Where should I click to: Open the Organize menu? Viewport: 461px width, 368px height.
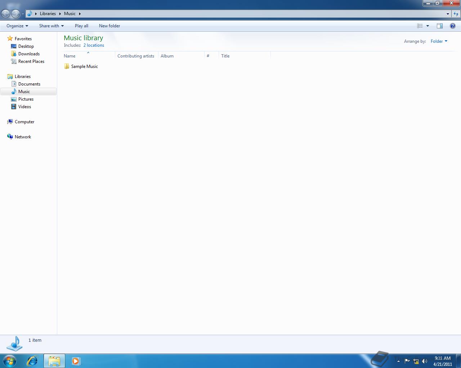coord(17,26)
